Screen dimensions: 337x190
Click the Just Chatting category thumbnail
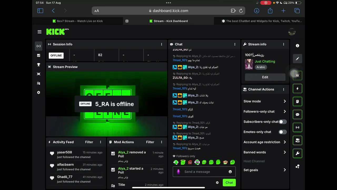pos(249,64)
